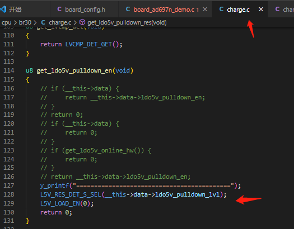The height and width of the screenshot is (229, 294).
Task: Click closing brace on line 131
Action: coord(27,221)
